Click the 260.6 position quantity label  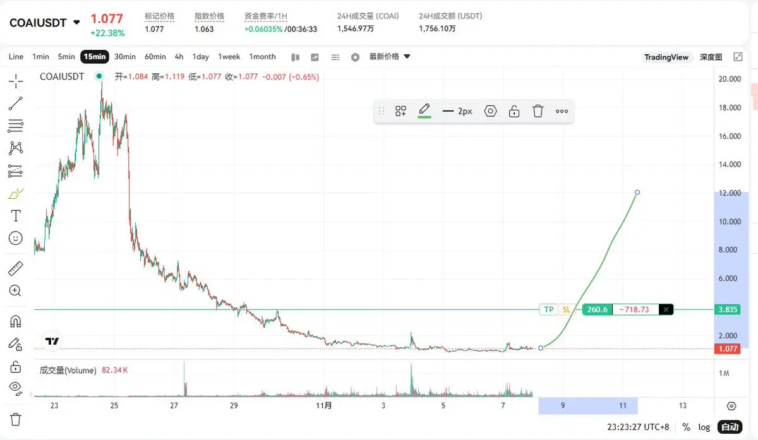pyautogui.click(x=597, y=309)
